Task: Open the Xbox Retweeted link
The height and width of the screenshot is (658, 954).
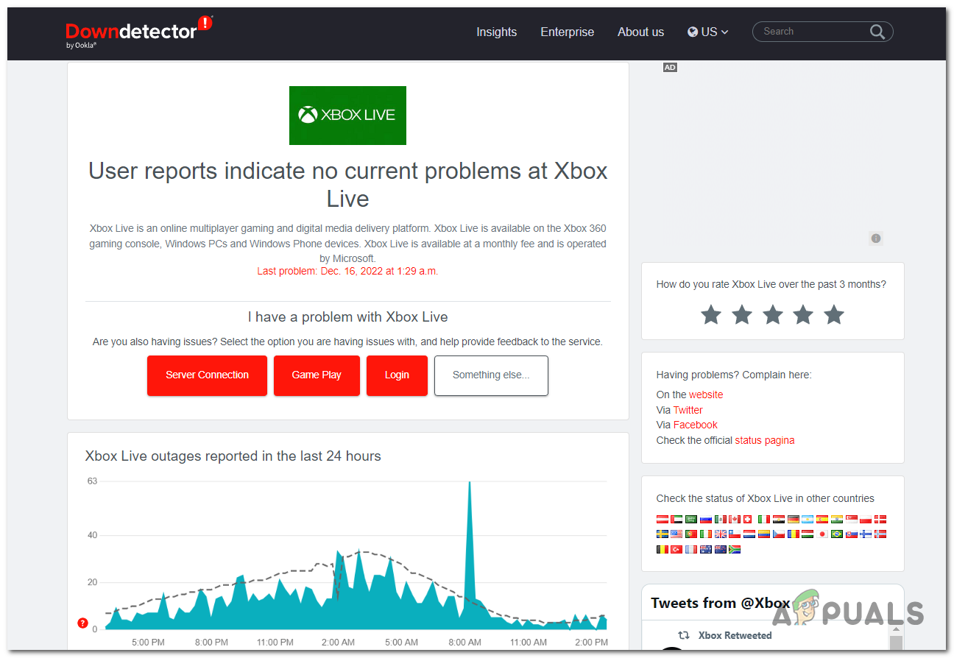Action: click(735, 635)
